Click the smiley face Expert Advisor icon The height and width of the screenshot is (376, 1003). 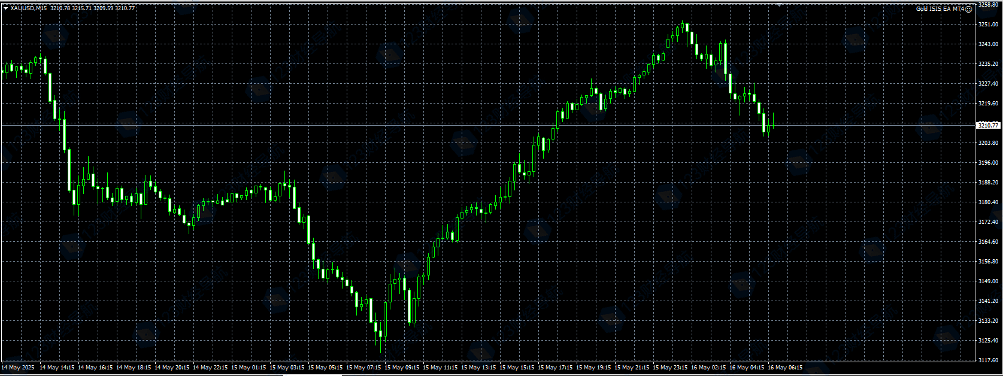tap(968, 9)
